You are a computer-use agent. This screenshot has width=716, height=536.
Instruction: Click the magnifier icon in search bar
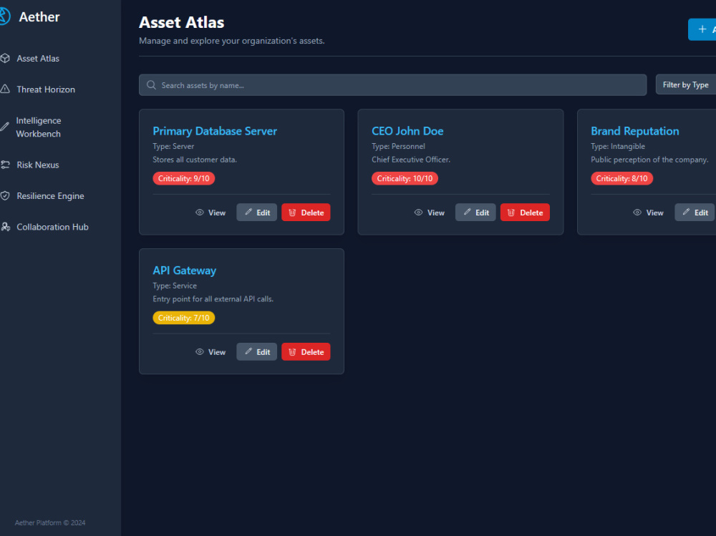151,85
